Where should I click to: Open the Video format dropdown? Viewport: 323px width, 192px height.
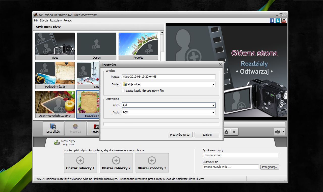coord(213,105)
